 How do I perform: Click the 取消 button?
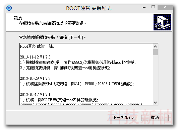click(155, 118)
